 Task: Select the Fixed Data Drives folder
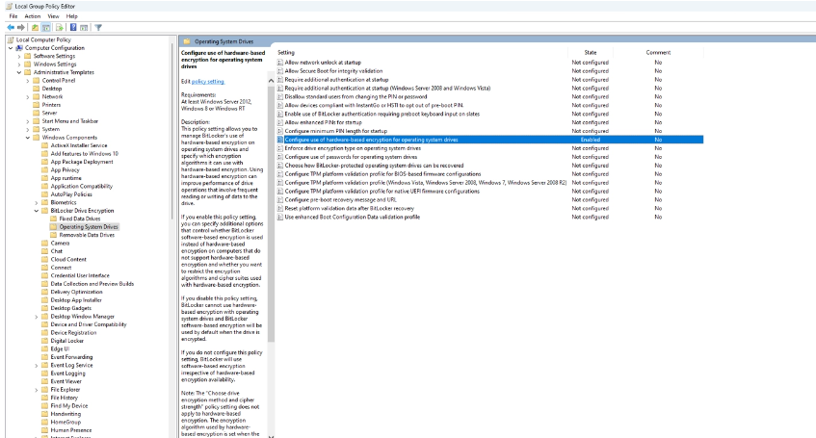pyautogui.click(x=79, y=219)
